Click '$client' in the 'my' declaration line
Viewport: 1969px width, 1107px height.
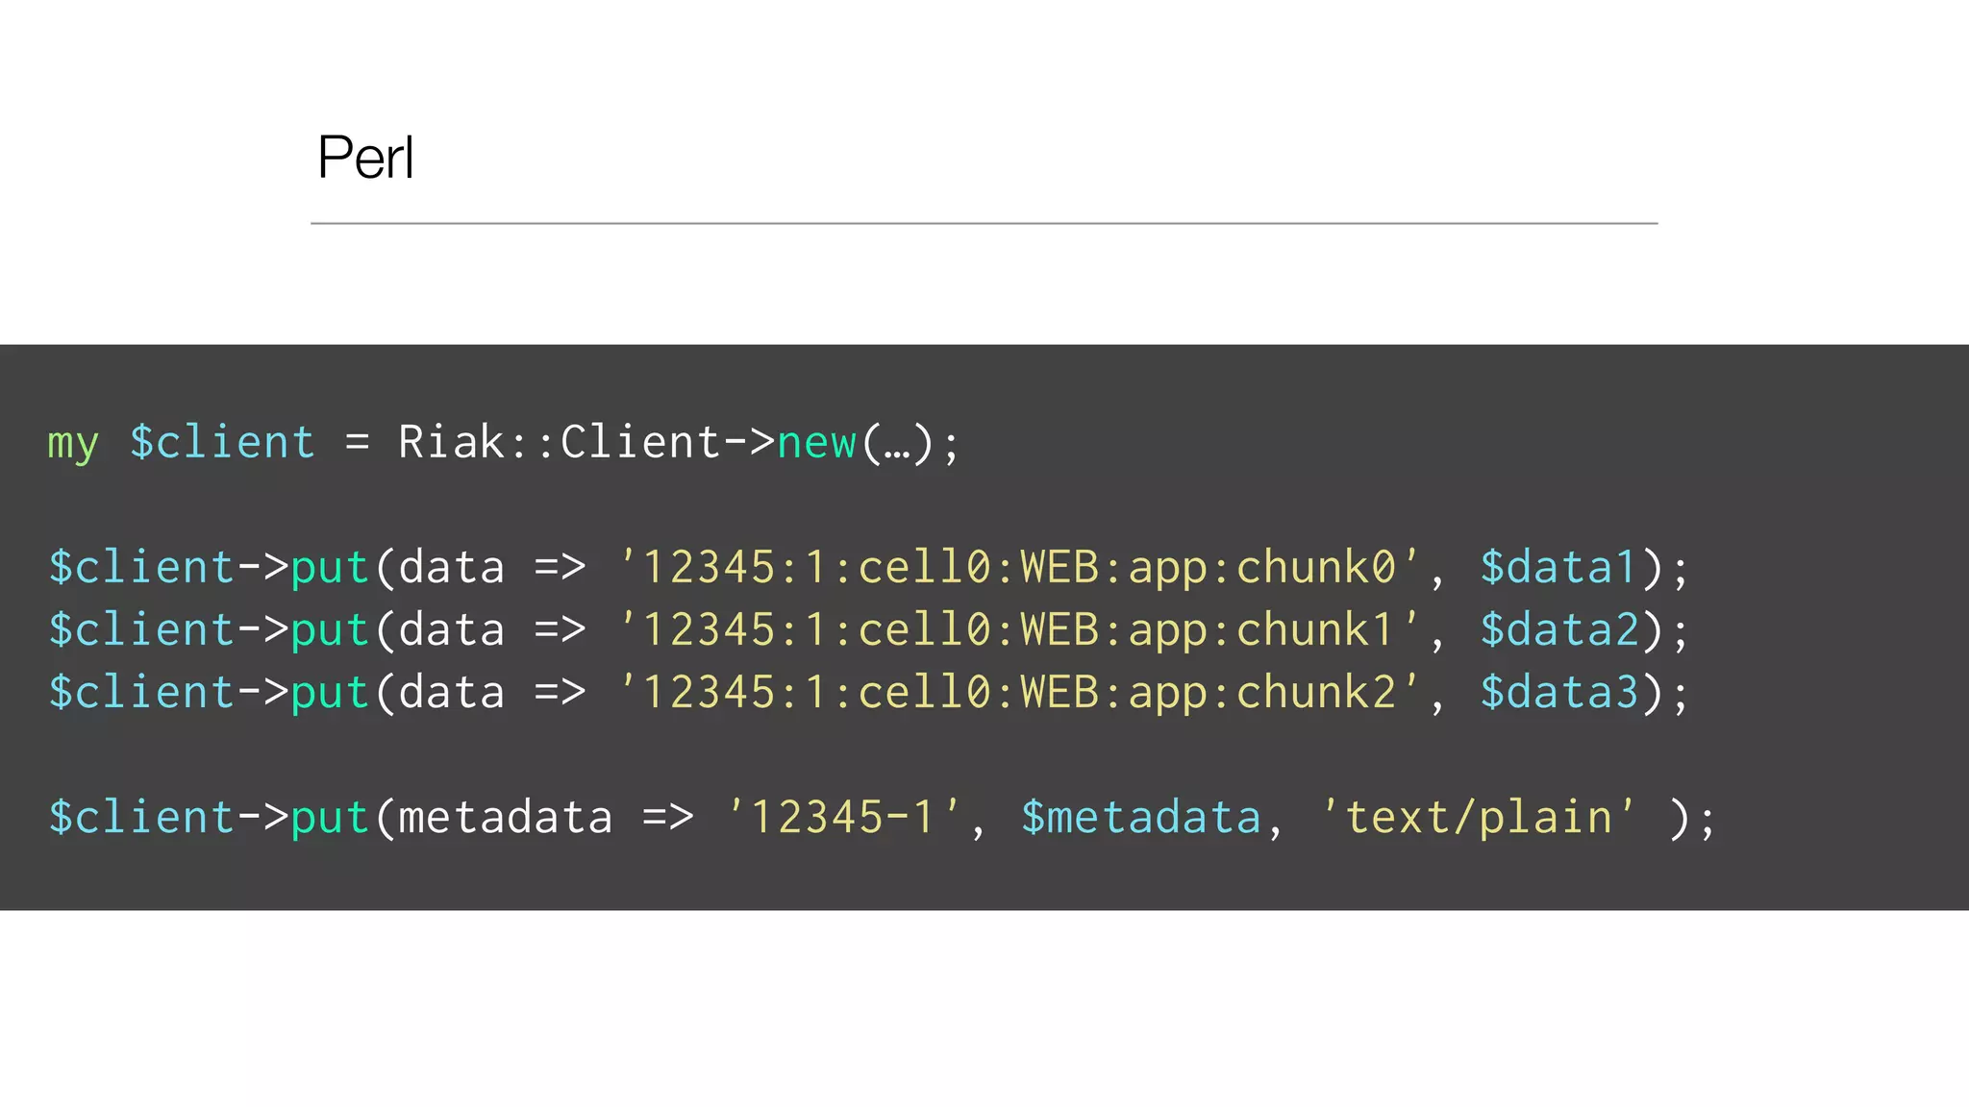click(222, 442)
